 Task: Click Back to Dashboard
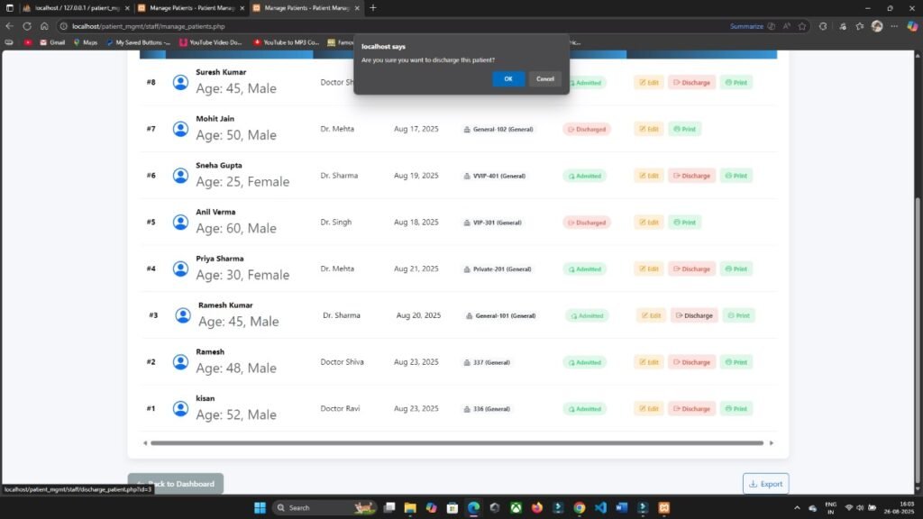(177, 484)
